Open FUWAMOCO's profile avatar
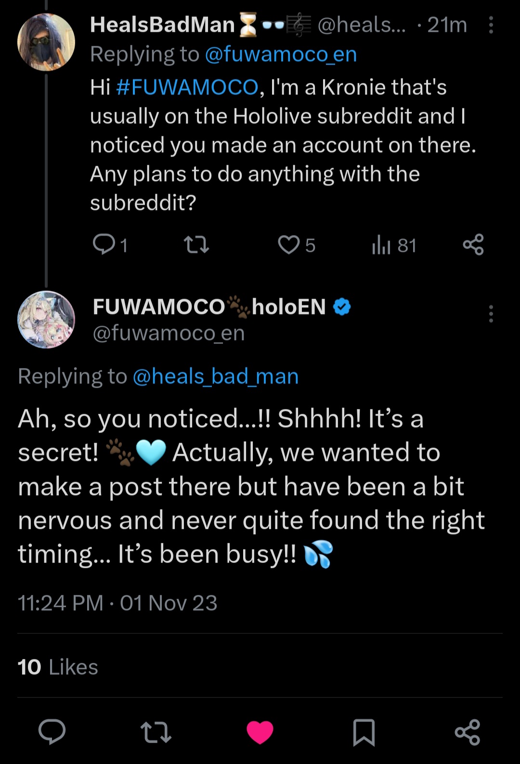 (x=46, y=319)
